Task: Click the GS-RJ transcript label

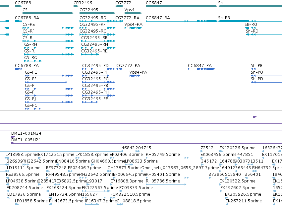Action: tap(30, 51)
